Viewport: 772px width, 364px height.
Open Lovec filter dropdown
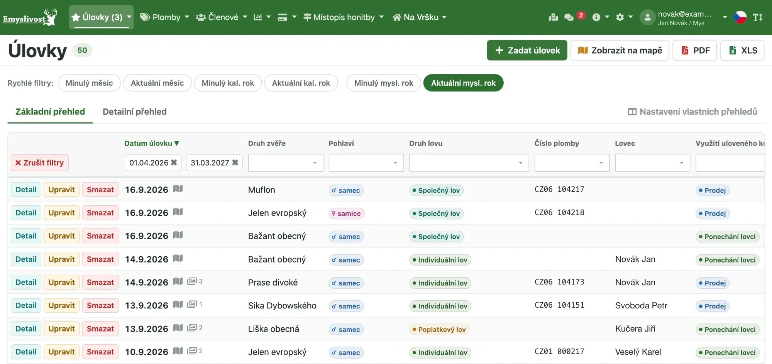coord(653,163)
